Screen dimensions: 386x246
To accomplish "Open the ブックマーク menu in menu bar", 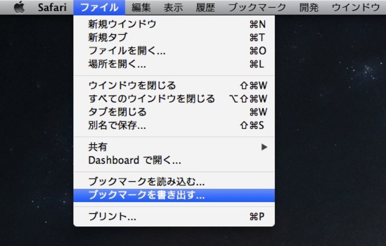I will [257, 7].
